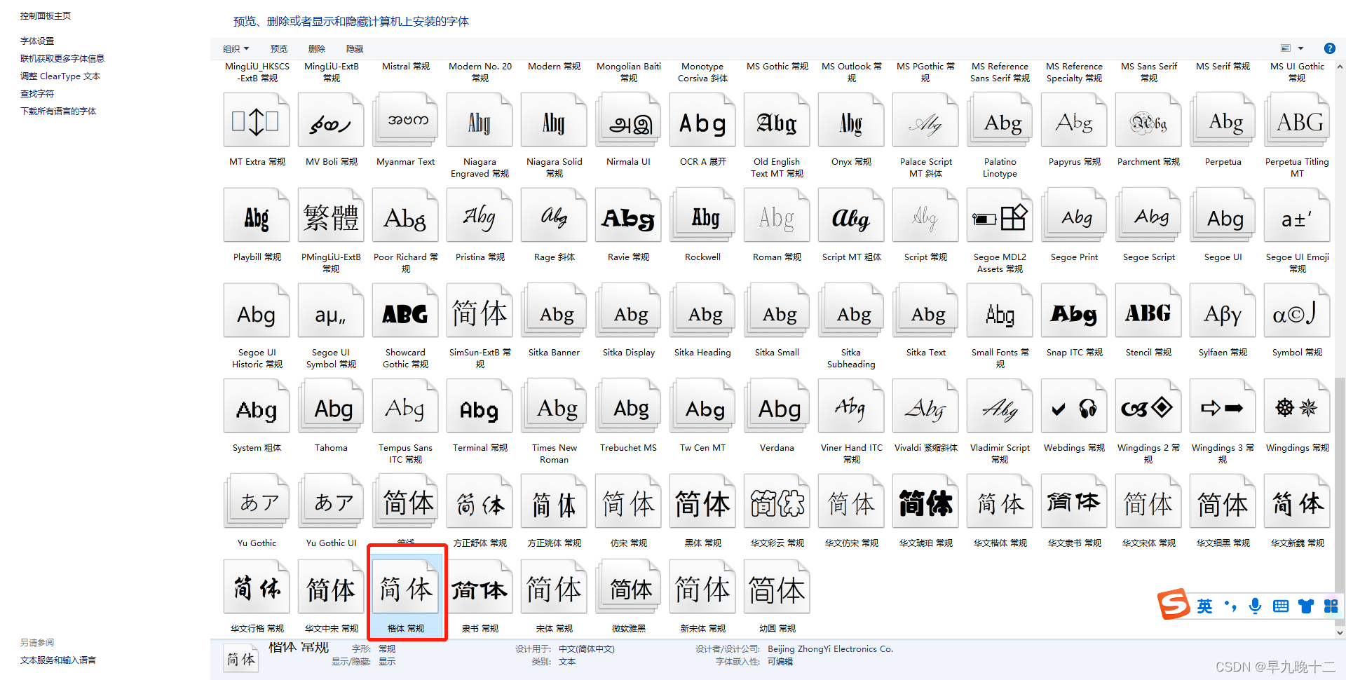Select the Ravie font icon
Viewport: 1346px width, 680px height.
(628, 217)
